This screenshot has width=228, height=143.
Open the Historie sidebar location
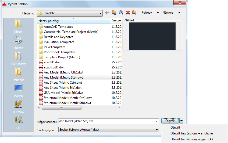coord(18,42)
